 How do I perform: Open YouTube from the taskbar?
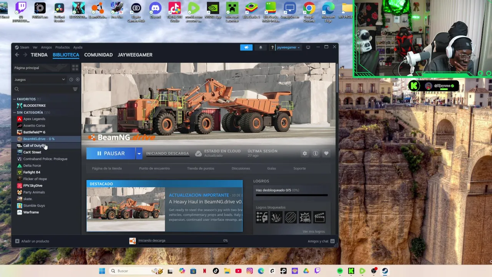(x=238, y=271)
